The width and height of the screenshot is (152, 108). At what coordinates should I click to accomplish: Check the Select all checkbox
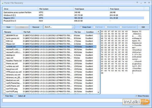[17, 96]
